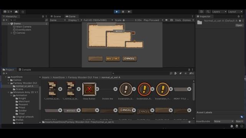Switch to the Console tab

coord(25,70)
